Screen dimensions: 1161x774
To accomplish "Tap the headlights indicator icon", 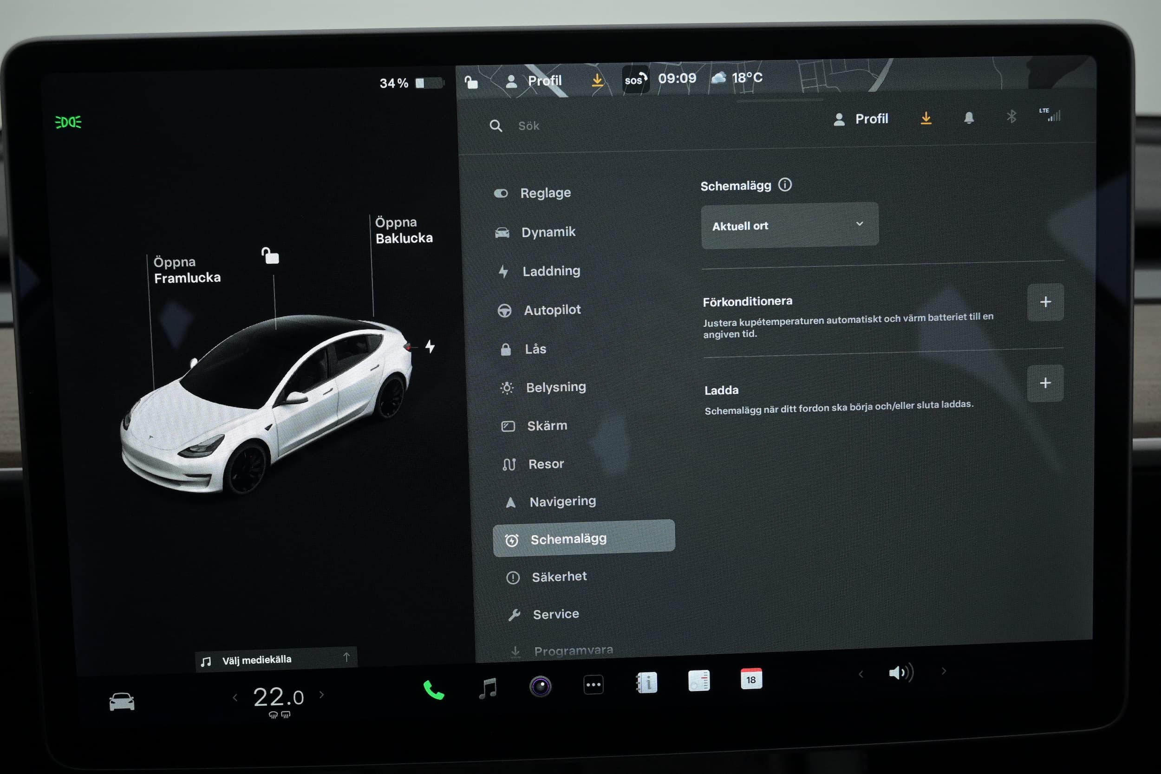I will coord(68,122).
